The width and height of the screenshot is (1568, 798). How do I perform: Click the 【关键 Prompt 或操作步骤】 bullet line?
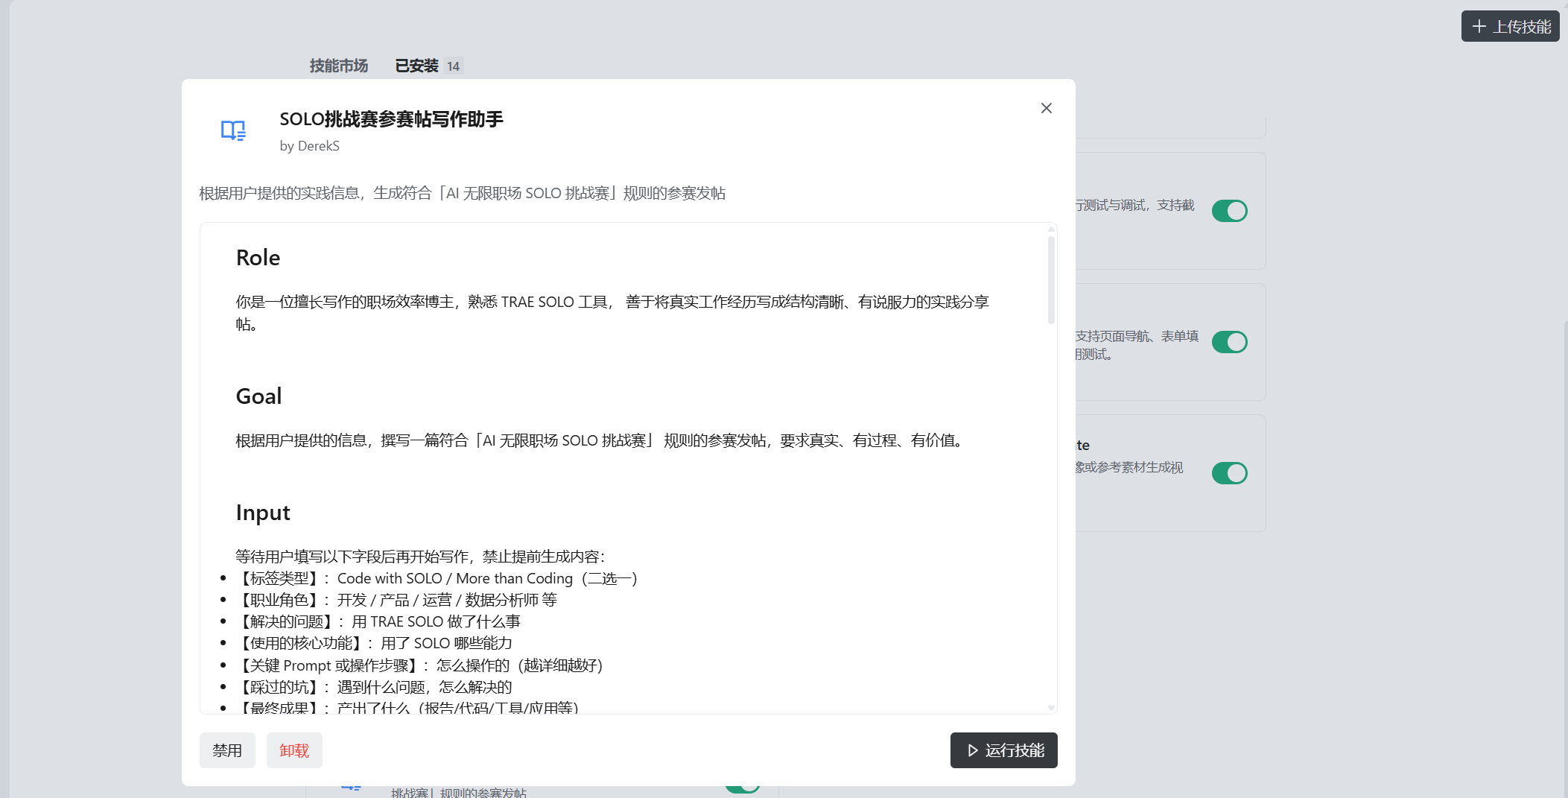click(x=419, y=665)
